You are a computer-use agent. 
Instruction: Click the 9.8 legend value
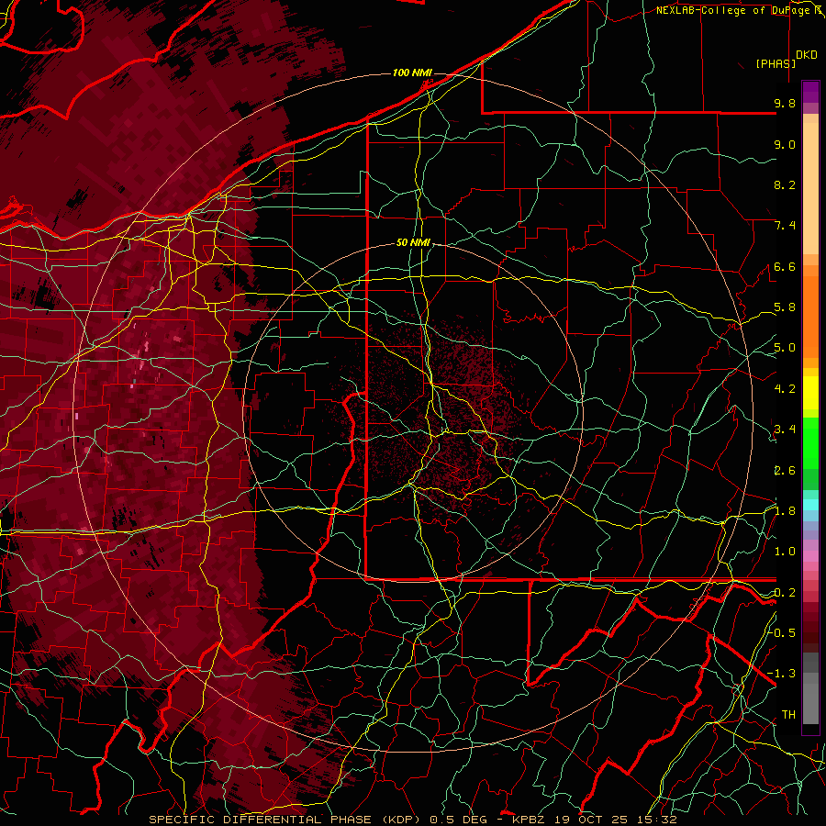point(785,103)
